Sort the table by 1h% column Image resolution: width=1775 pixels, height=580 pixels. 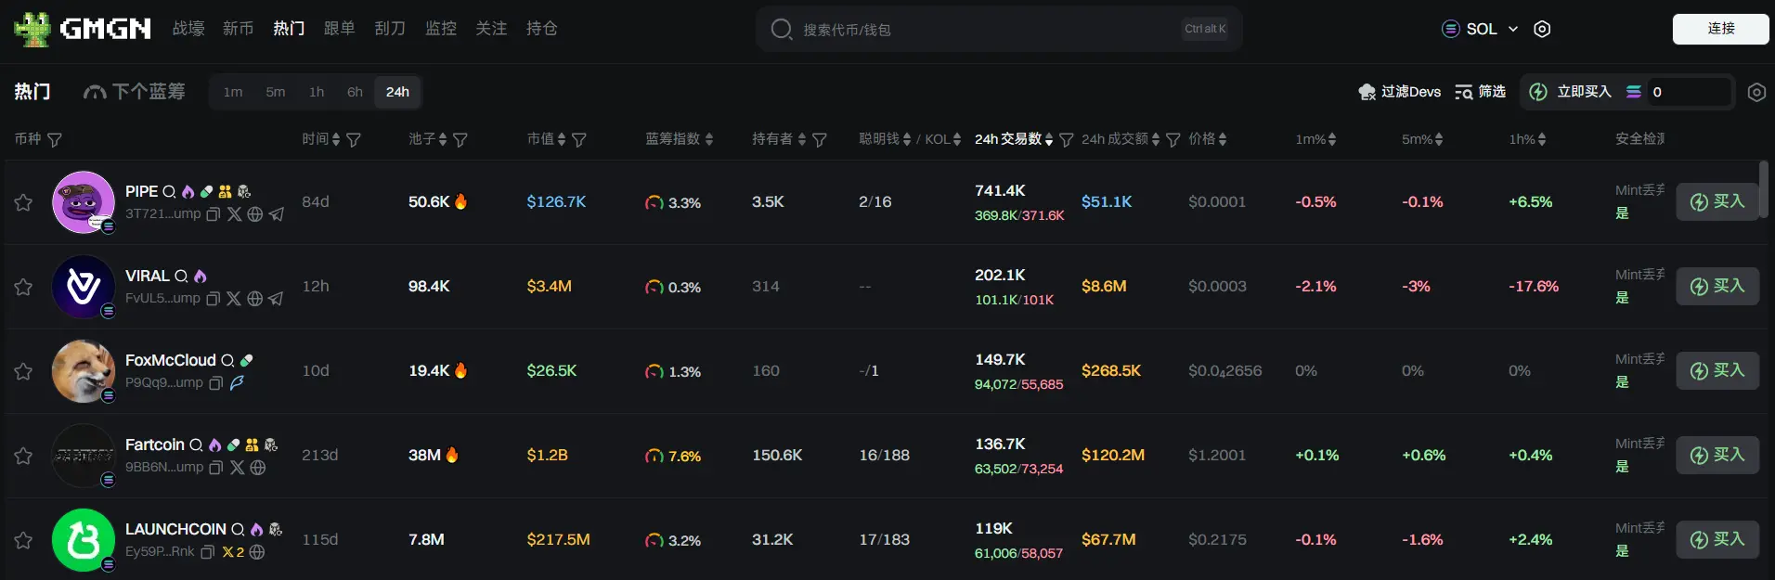(1527, 139)
